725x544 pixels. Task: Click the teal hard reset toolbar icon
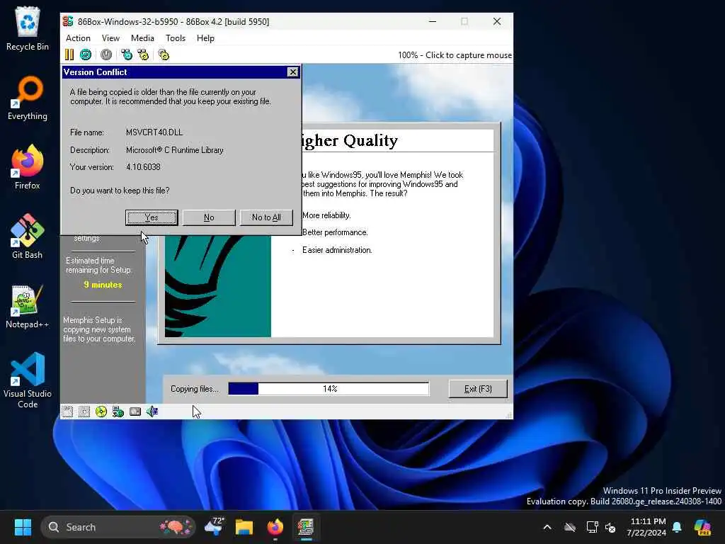86,55
